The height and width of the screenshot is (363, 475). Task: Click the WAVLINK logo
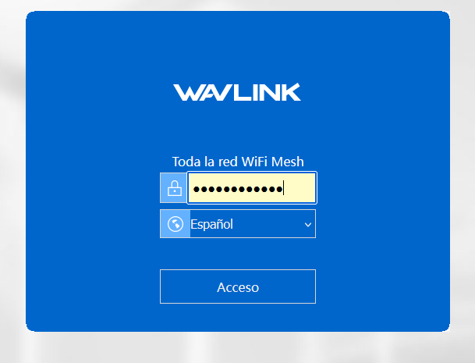point(237,92)
